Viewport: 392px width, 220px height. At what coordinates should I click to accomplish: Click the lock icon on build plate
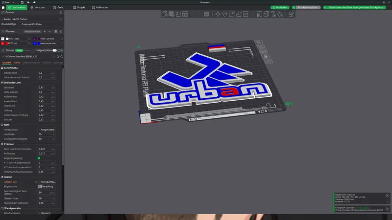pos(266,56)
